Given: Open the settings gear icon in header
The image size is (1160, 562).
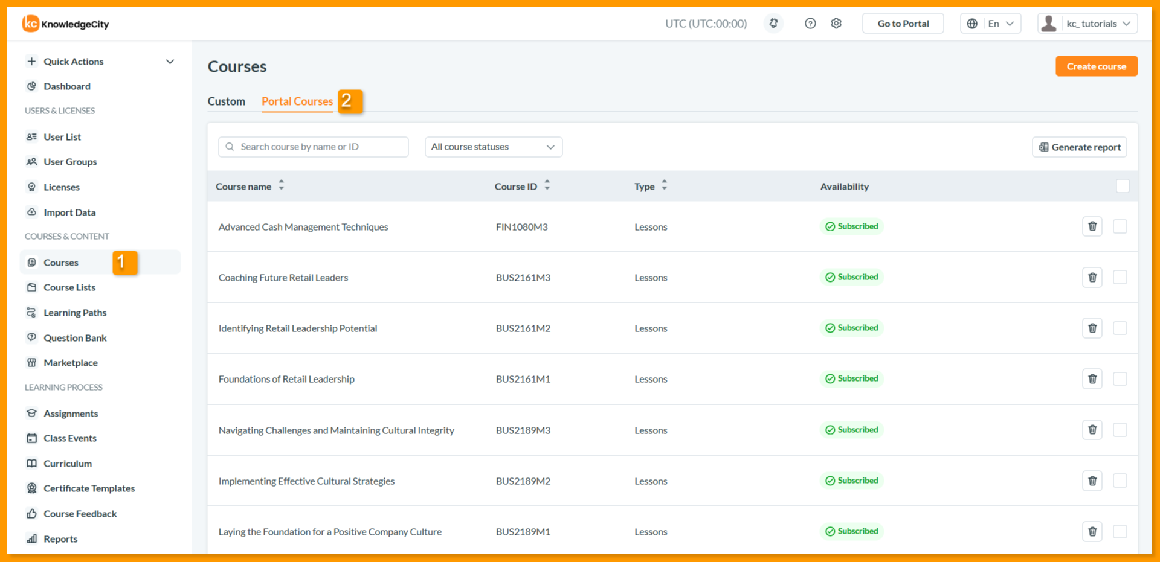Looking at the screenshot, I should pos(836,24).
